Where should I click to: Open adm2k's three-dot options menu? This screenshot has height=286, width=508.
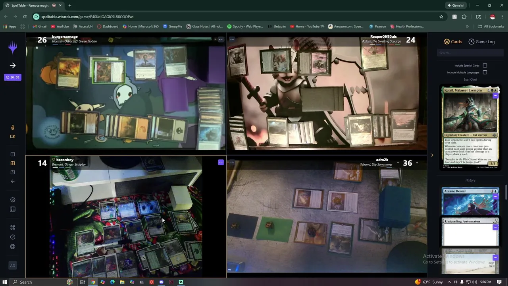click(232, 162)
